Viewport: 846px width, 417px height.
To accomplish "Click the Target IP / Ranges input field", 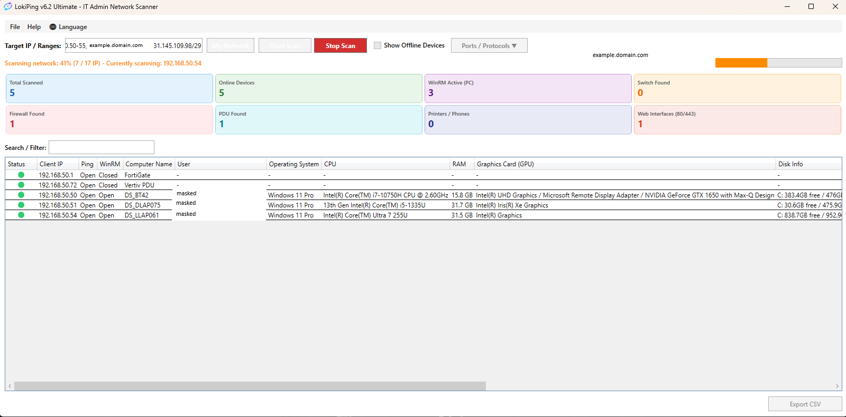I will 134,45.
